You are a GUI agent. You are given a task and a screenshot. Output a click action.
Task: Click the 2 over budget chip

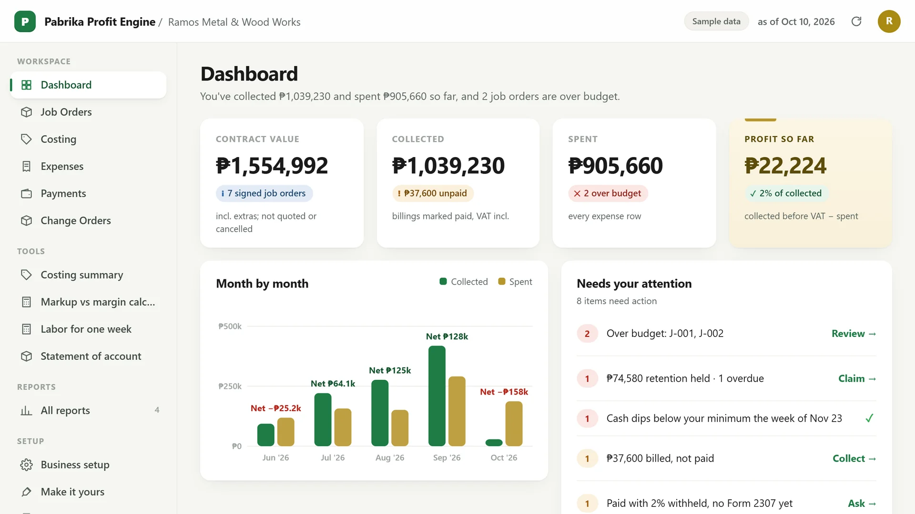pyautogui.click(x=608, y=193)
